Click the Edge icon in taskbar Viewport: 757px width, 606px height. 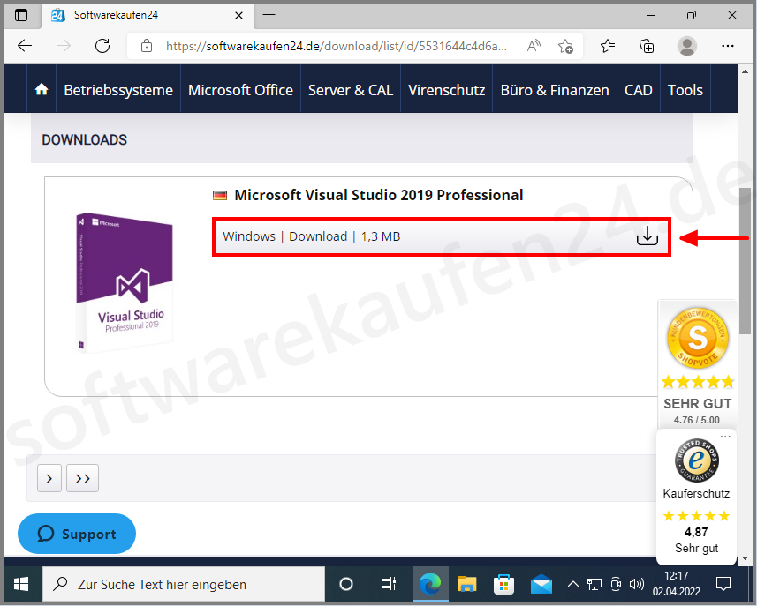[x=429, y=584]
